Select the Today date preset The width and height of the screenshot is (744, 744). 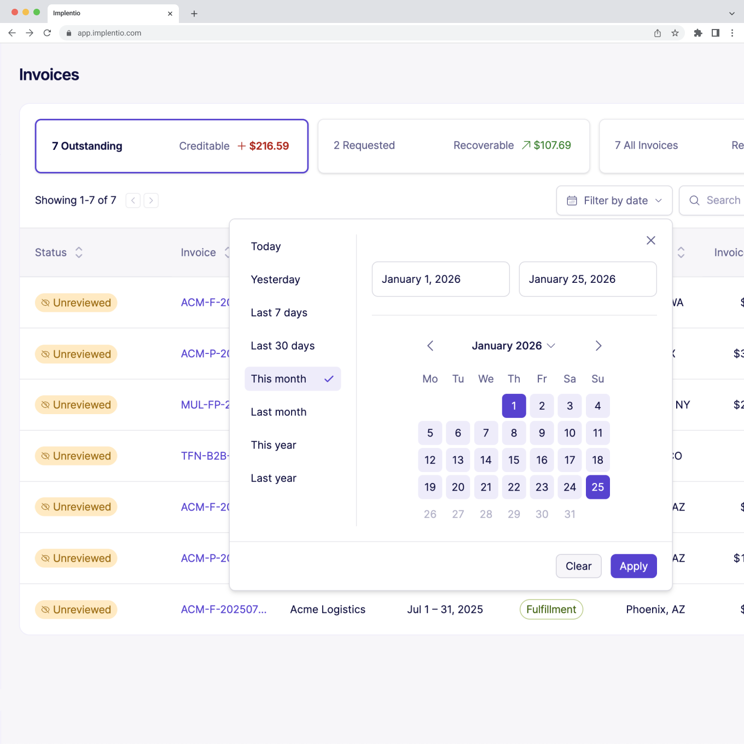(x=266, y=246)
